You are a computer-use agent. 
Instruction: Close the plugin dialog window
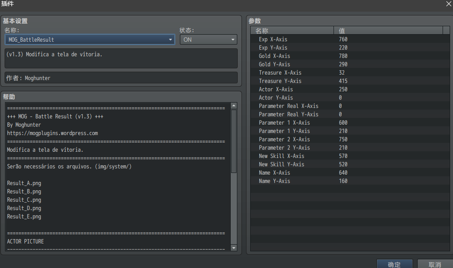tap(449, 4)
